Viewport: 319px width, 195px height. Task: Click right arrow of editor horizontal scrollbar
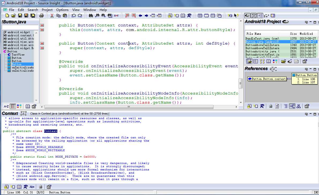tap(236, 107)
